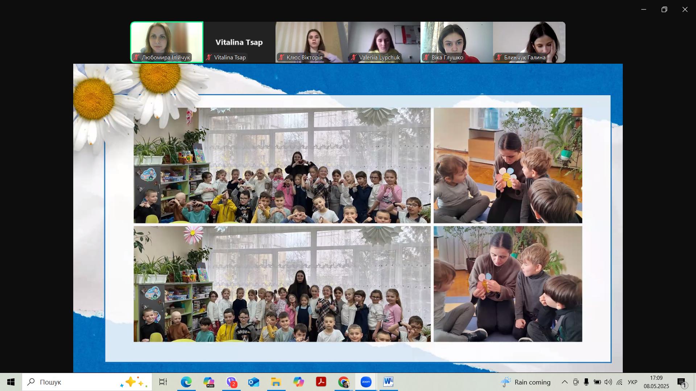Toggle the volume speaker icon
The height and width of the screenshot is (391, 696).
[608, 382]
